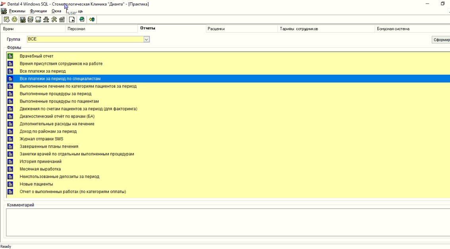Click icon beside 'Новые пациенты' report
Image resolution: width=450 pixels, height=249 pixels.
(x=10, y=184)
